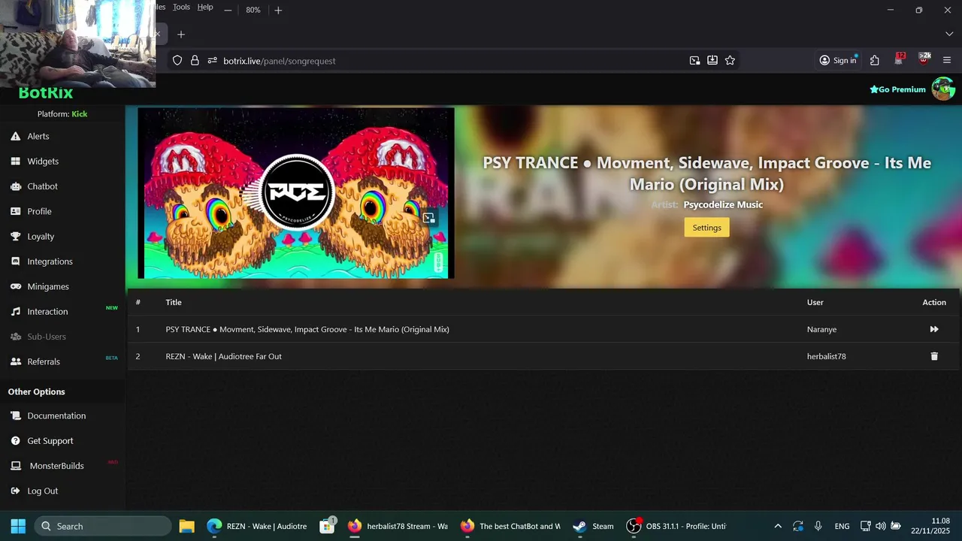Bookmark this page with the star
The height and width of the screenshot is (541, 962).
pyautogui.click(x=730, y=61)
